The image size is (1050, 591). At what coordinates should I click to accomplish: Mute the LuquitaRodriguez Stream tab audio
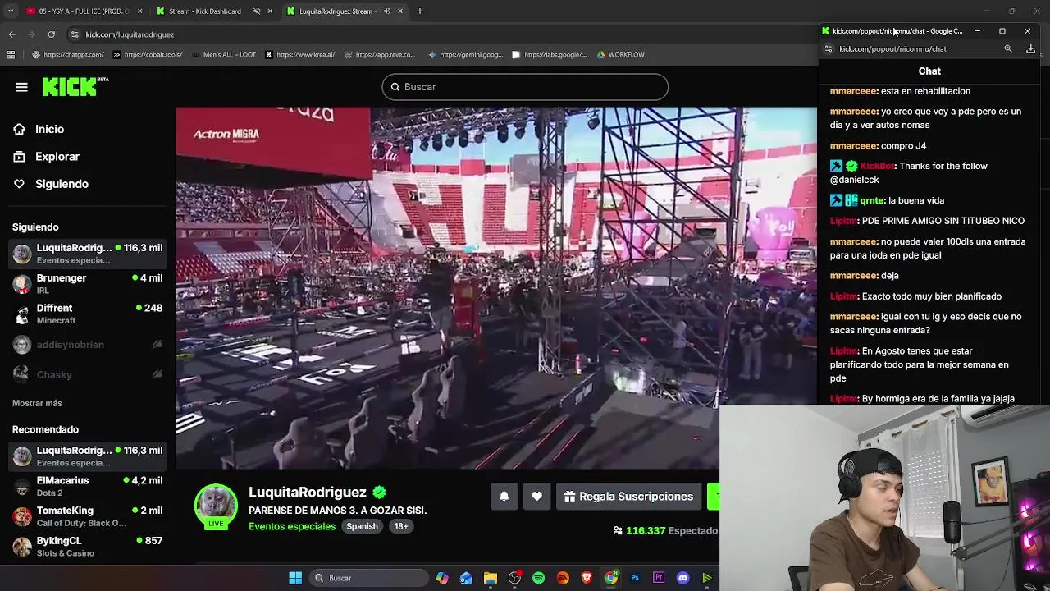tap(387, 11)
